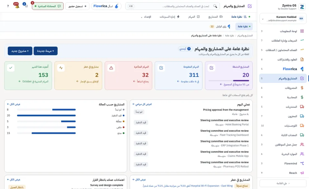Screen dimensions: 309x189
Task: Click the قيد التنفيذ status bar
Action: (46, 115)
